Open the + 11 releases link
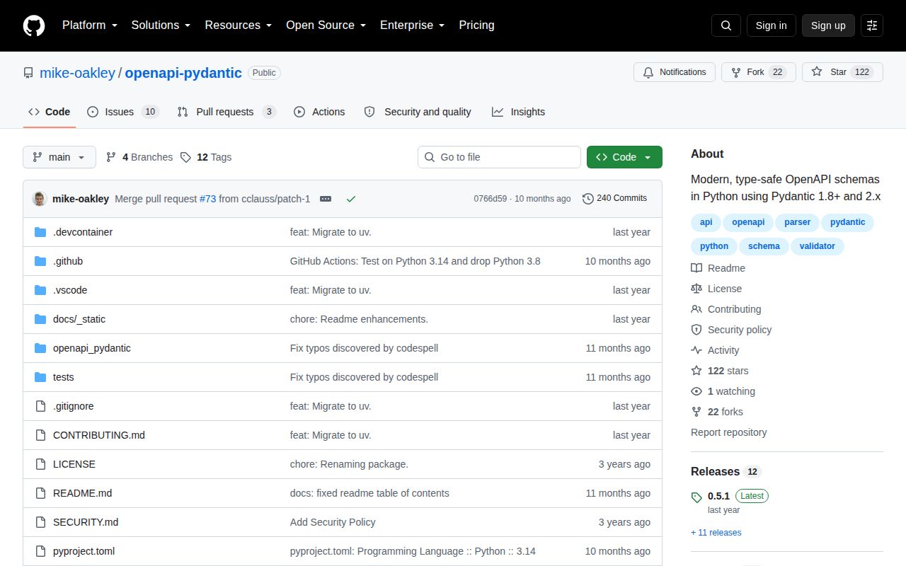This screenshot has width=906, height=566. [x=716, y=533]
